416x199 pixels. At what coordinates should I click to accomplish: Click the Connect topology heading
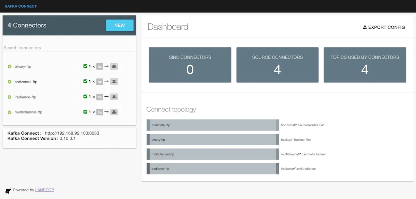[171, 109]
